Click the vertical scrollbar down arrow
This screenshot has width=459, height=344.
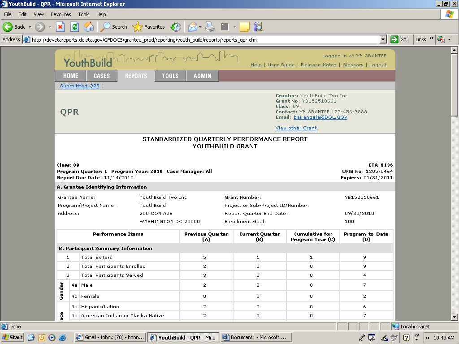454,317
